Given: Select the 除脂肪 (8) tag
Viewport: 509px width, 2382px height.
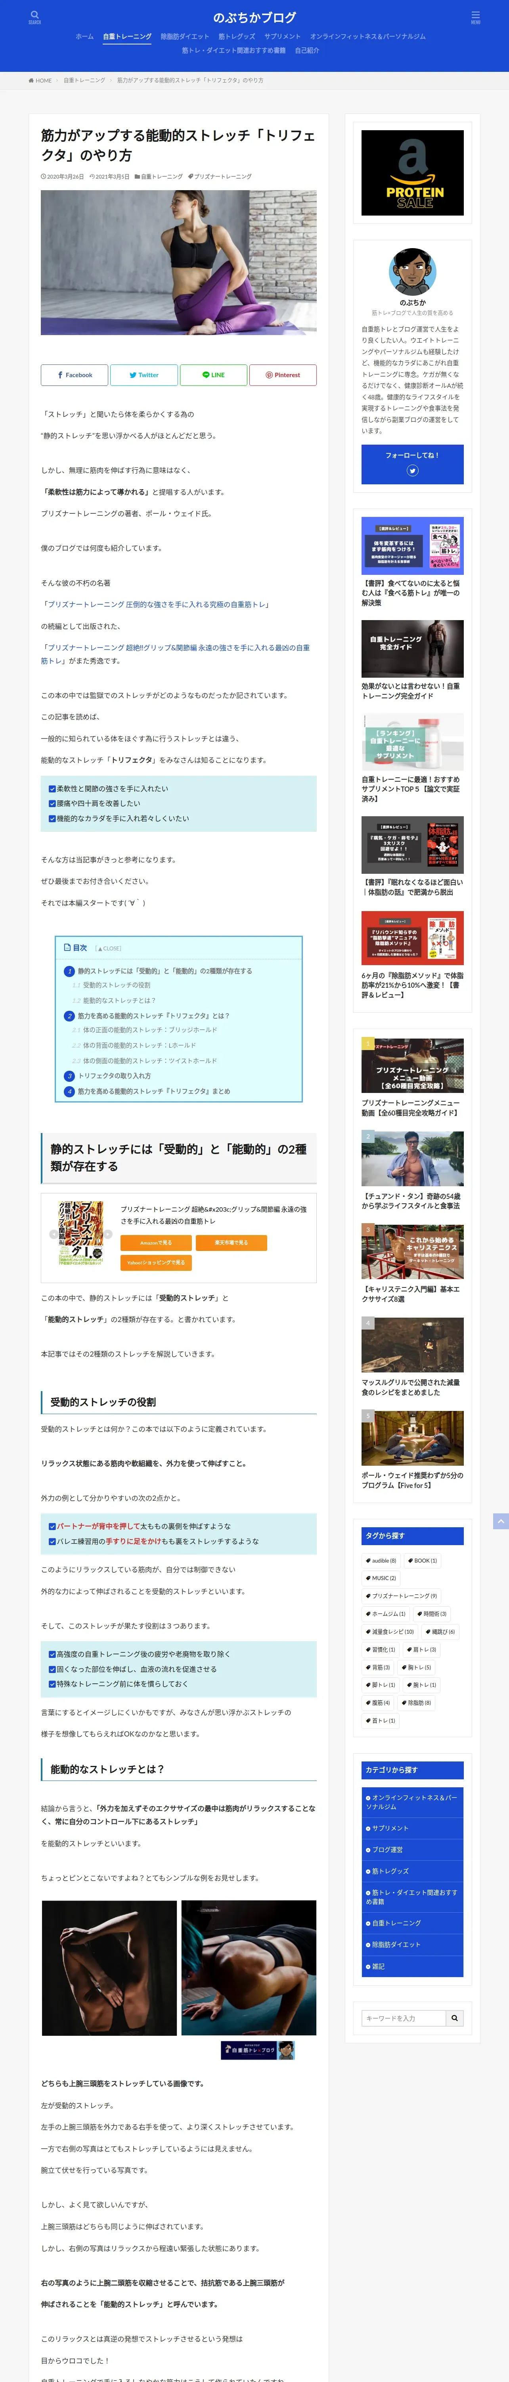Looking at the screenshot, I should [416, 1702].
